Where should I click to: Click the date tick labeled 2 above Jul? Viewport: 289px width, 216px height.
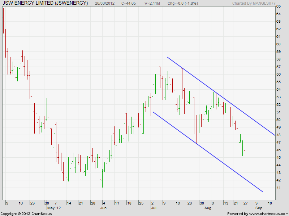152,203
